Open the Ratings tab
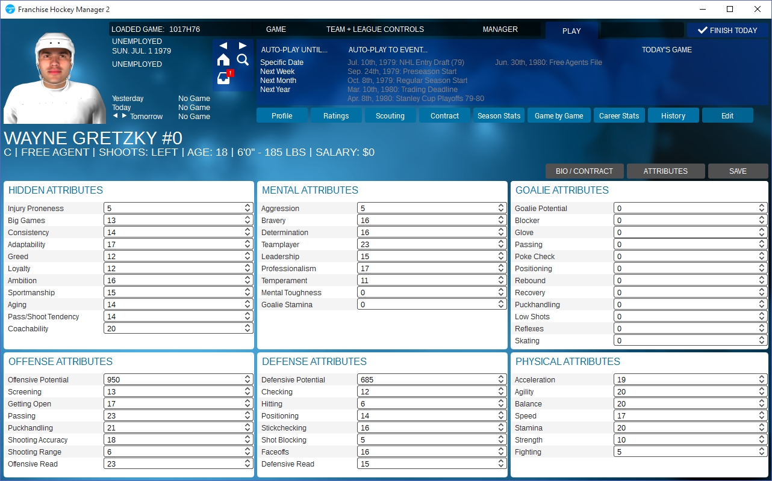This screenshot has height=481, width=772. click(x=336, y=115)
